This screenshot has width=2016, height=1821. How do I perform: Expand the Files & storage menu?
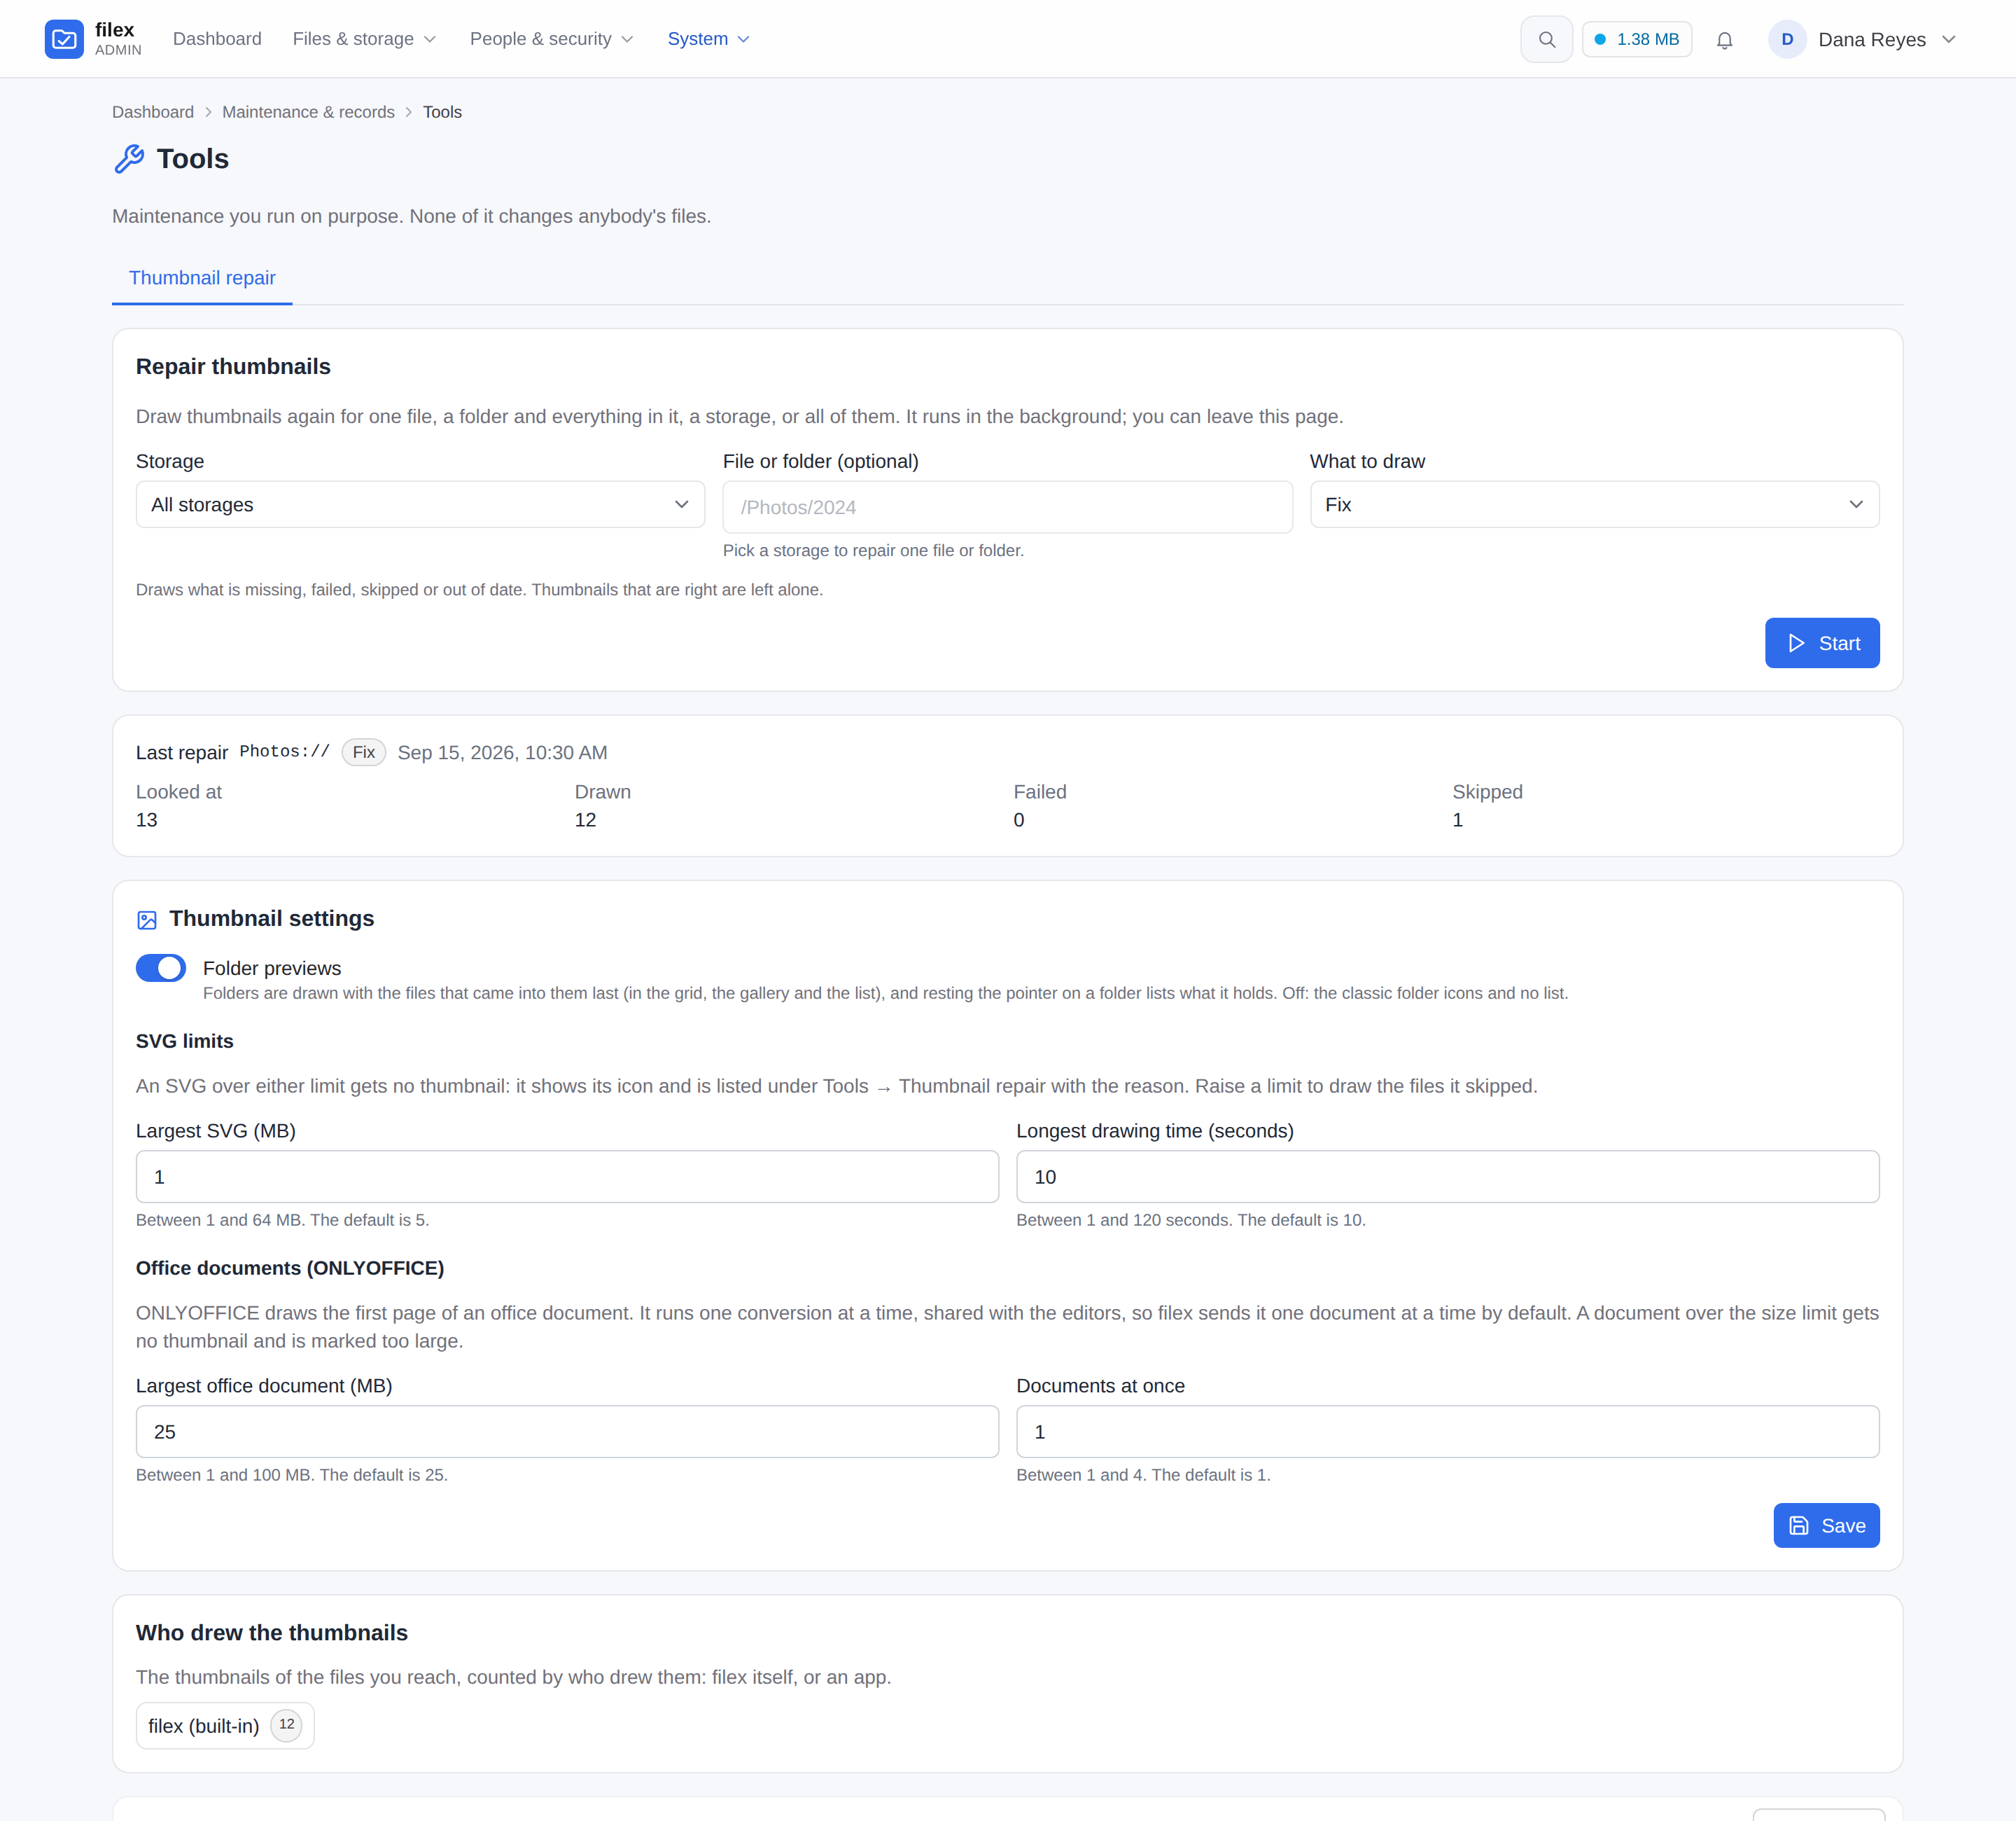pyautogui.click(x=365, y=39)
